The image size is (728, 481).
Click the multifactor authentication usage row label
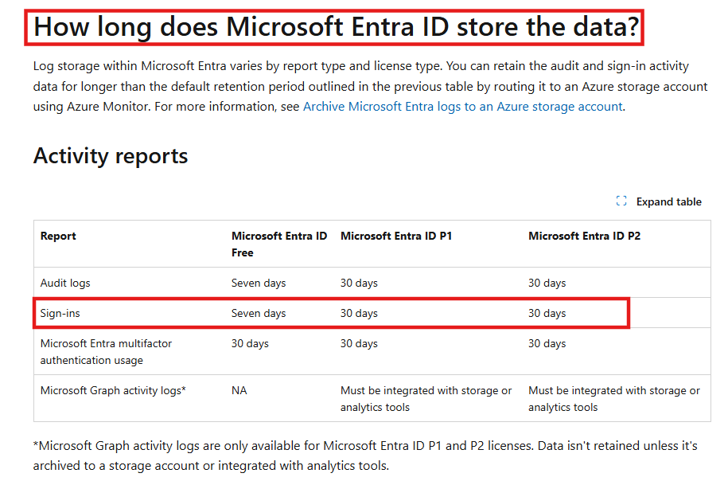pos(106,352)
